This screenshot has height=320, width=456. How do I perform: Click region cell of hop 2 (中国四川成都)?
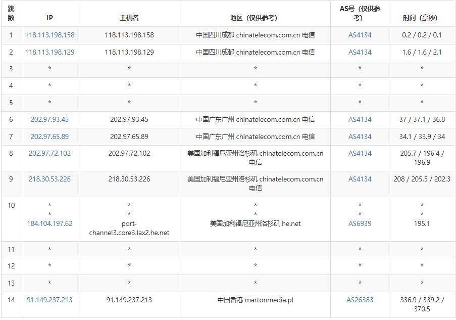click(256, 53)
